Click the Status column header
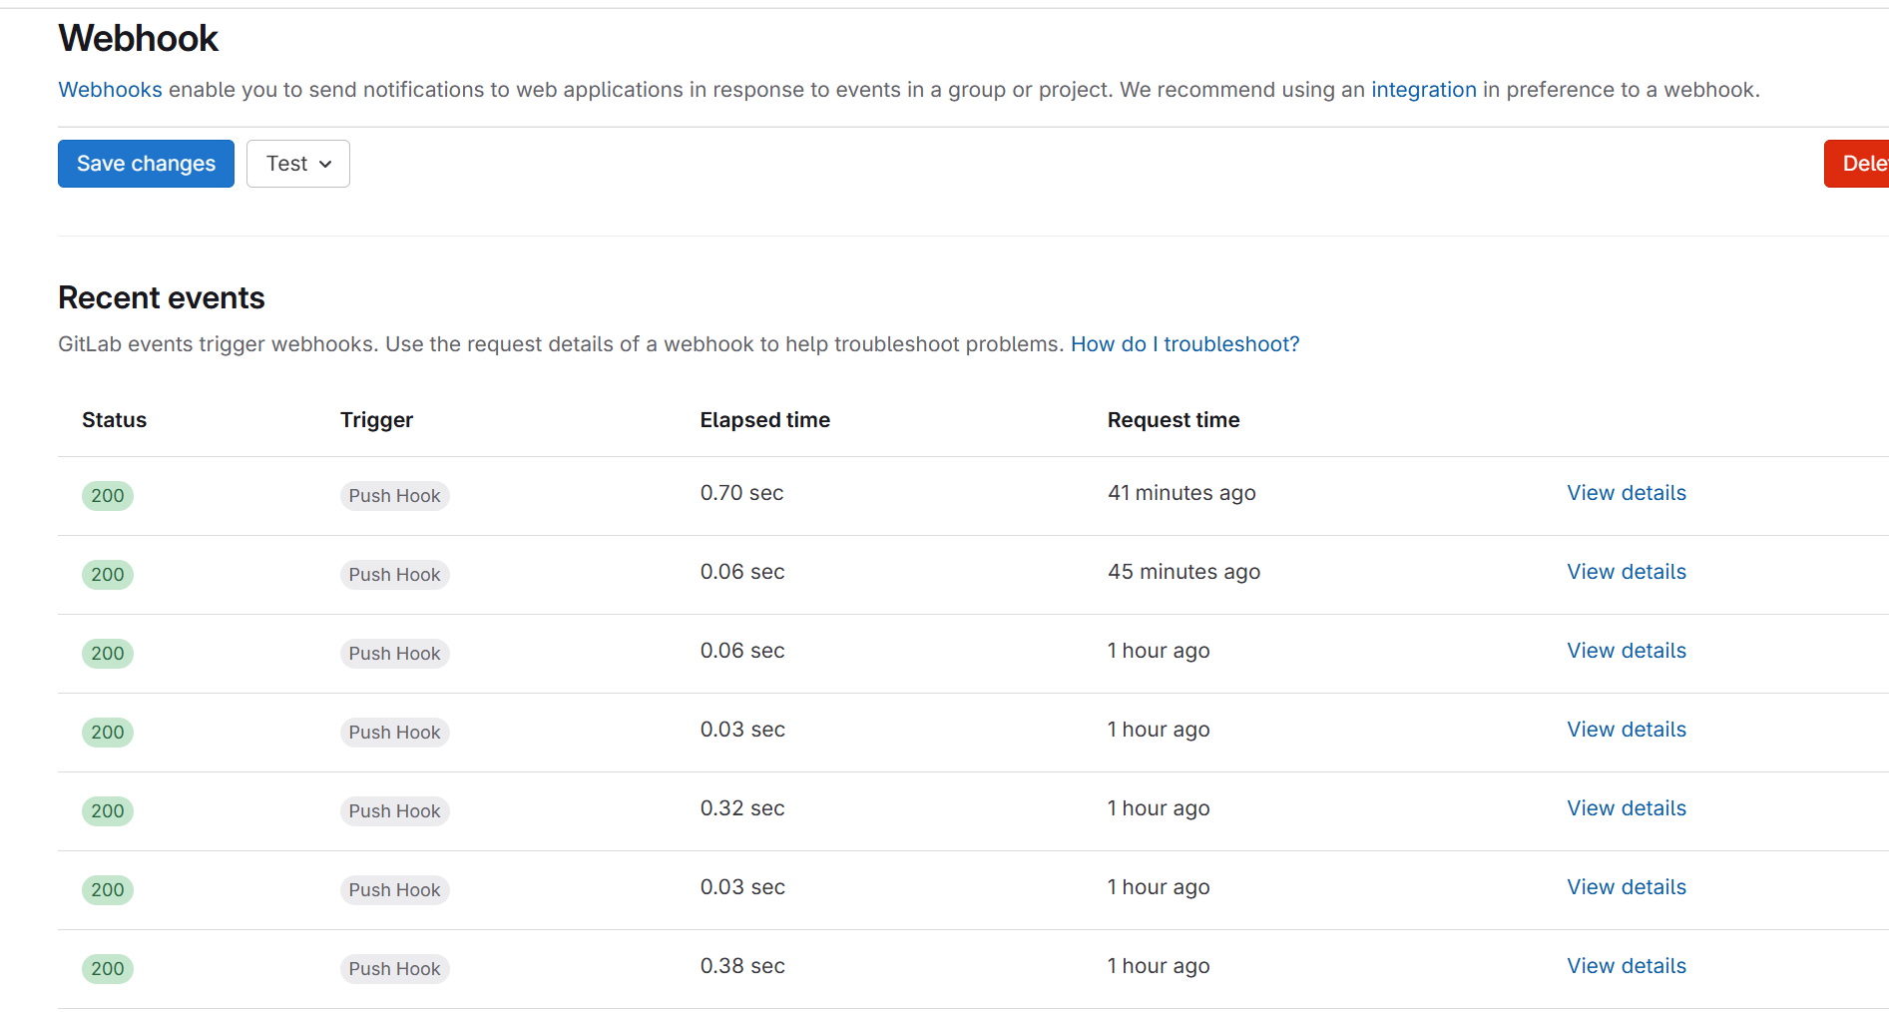This screenshot has height=1012, width=1889. click(114, 420)
